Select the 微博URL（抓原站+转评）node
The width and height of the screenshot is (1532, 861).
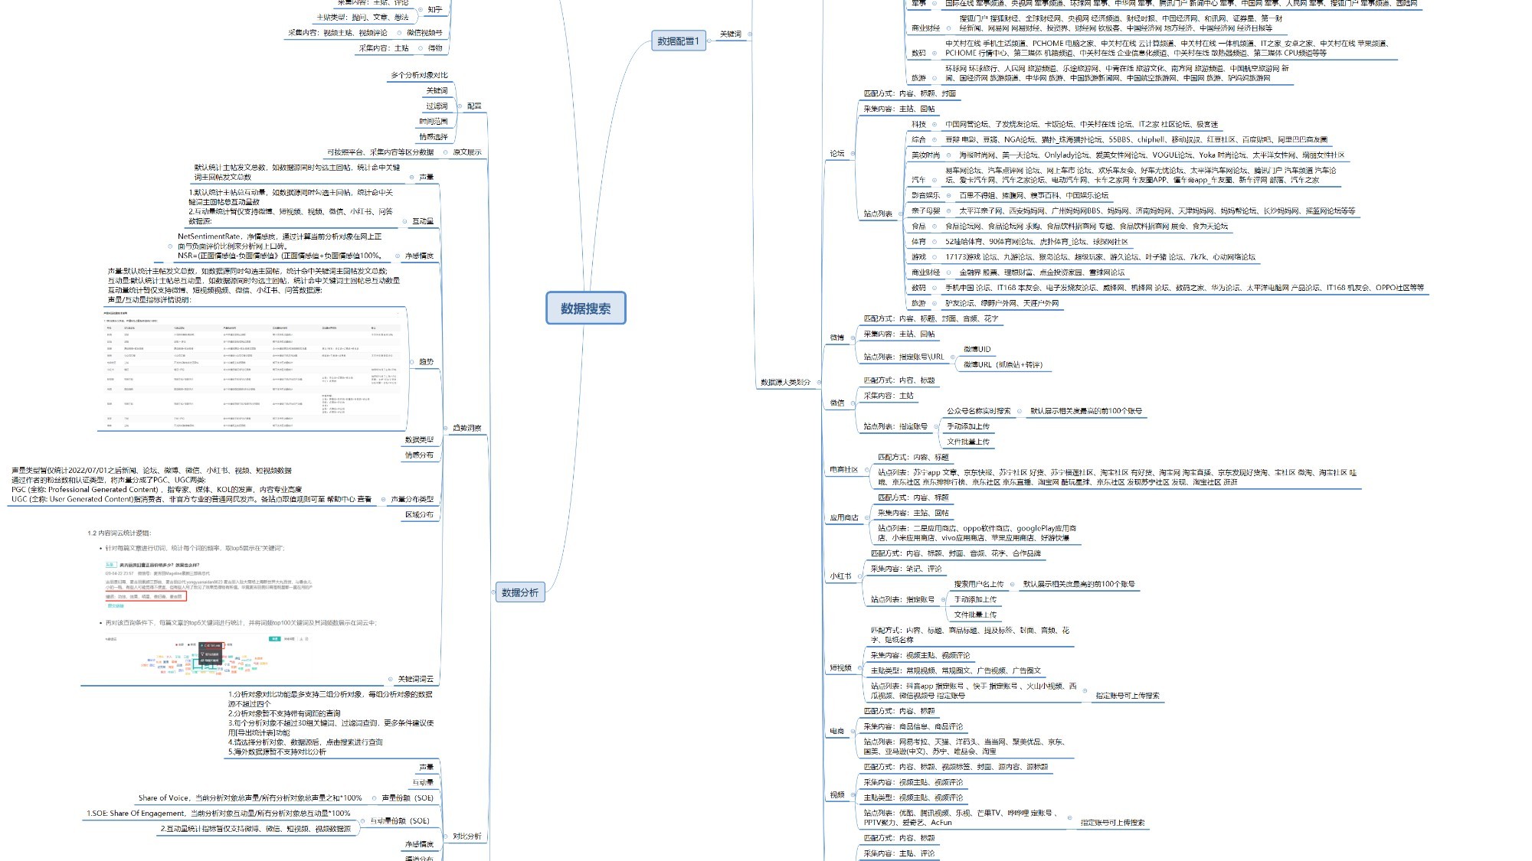tap(1003, 365)
